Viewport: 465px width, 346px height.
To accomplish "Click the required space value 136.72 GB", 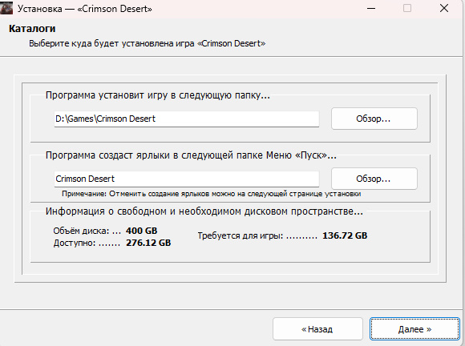I will (x=345, y=235).
